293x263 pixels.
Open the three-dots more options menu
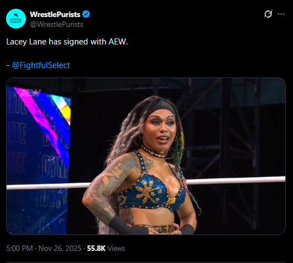[281, 14]
